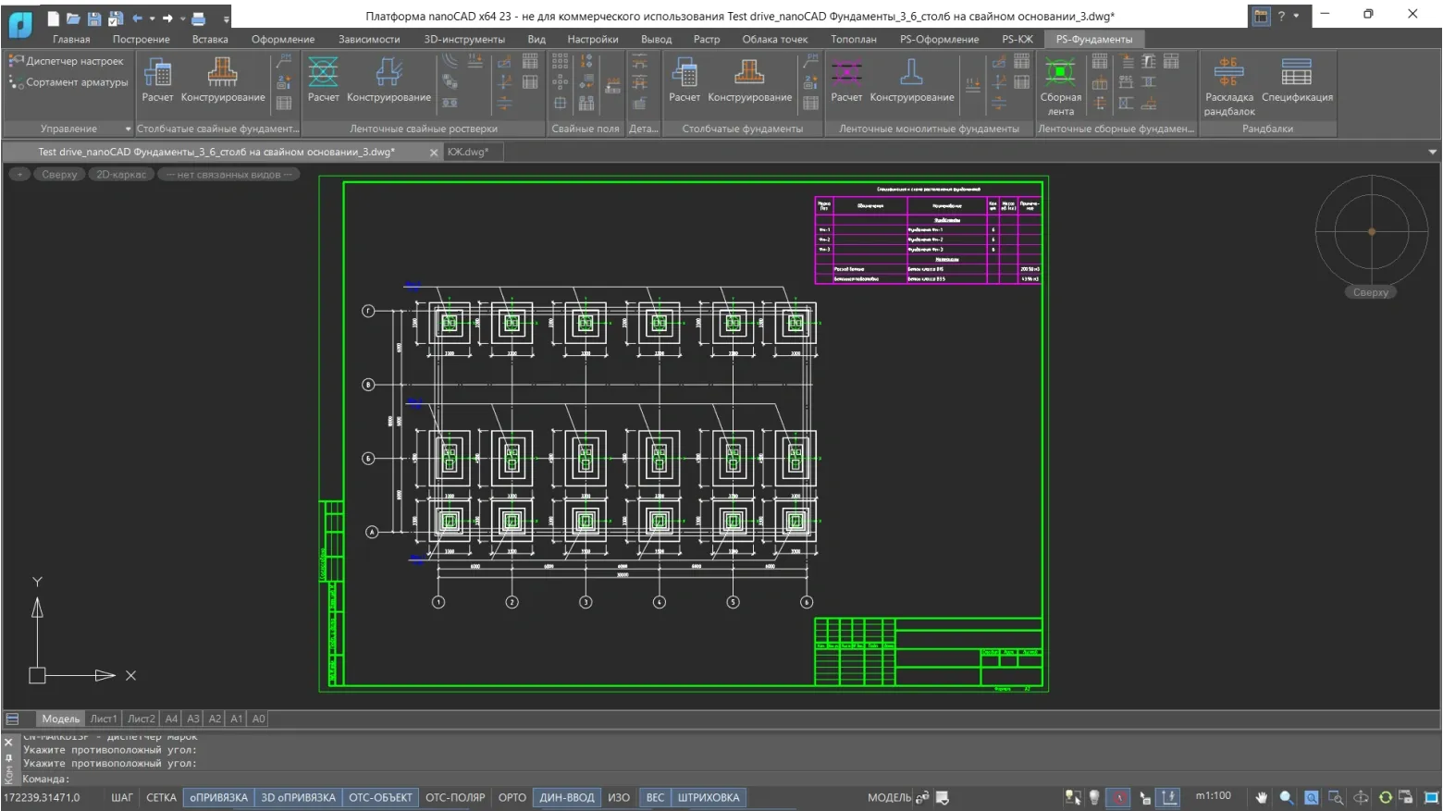Click Сборная лента foundation icon

(1060, 84)
